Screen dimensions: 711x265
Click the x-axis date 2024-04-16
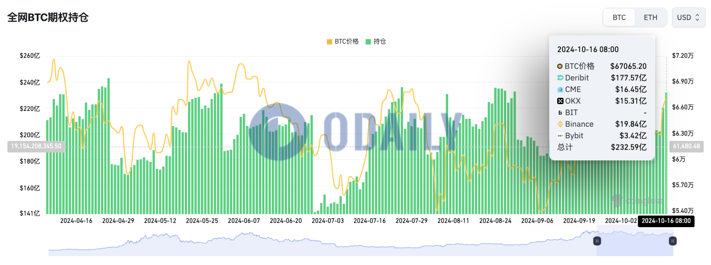click(76, 221)
